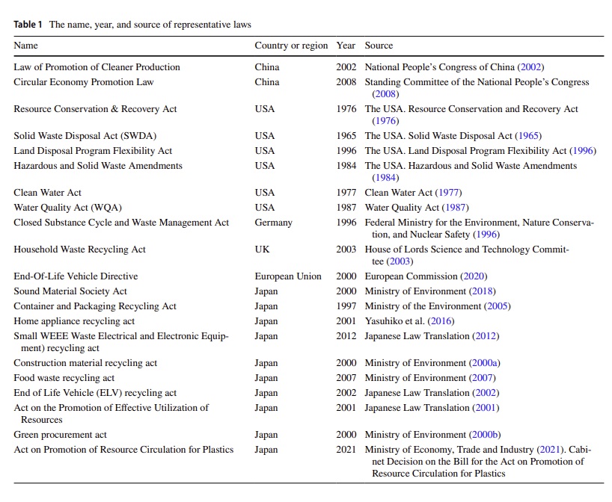Image resolution: width=612 pixels, height=502 pixels.
Task: Click the Yasuhiko et al. (2016) citation
Action: click(439, 321)
